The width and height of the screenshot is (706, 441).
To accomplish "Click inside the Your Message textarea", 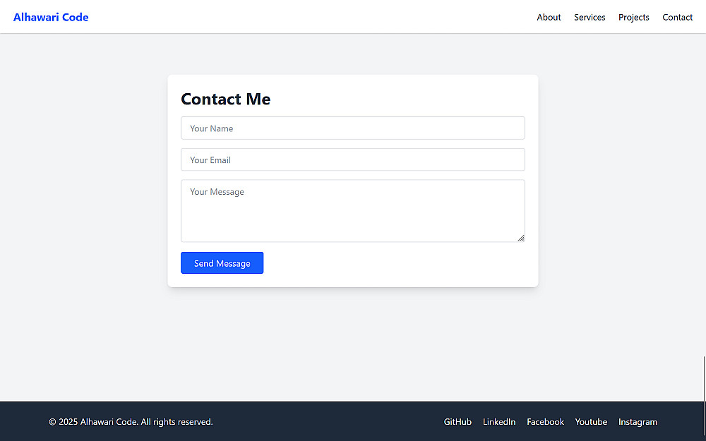I will pos(353,211).
